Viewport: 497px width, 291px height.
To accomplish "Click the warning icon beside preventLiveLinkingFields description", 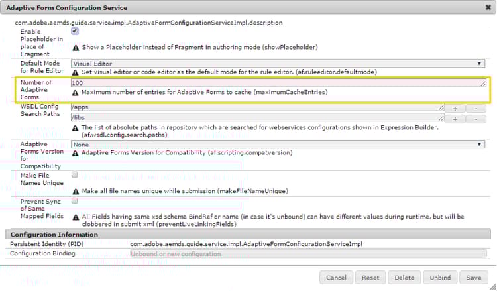I will tap(76, 217).
